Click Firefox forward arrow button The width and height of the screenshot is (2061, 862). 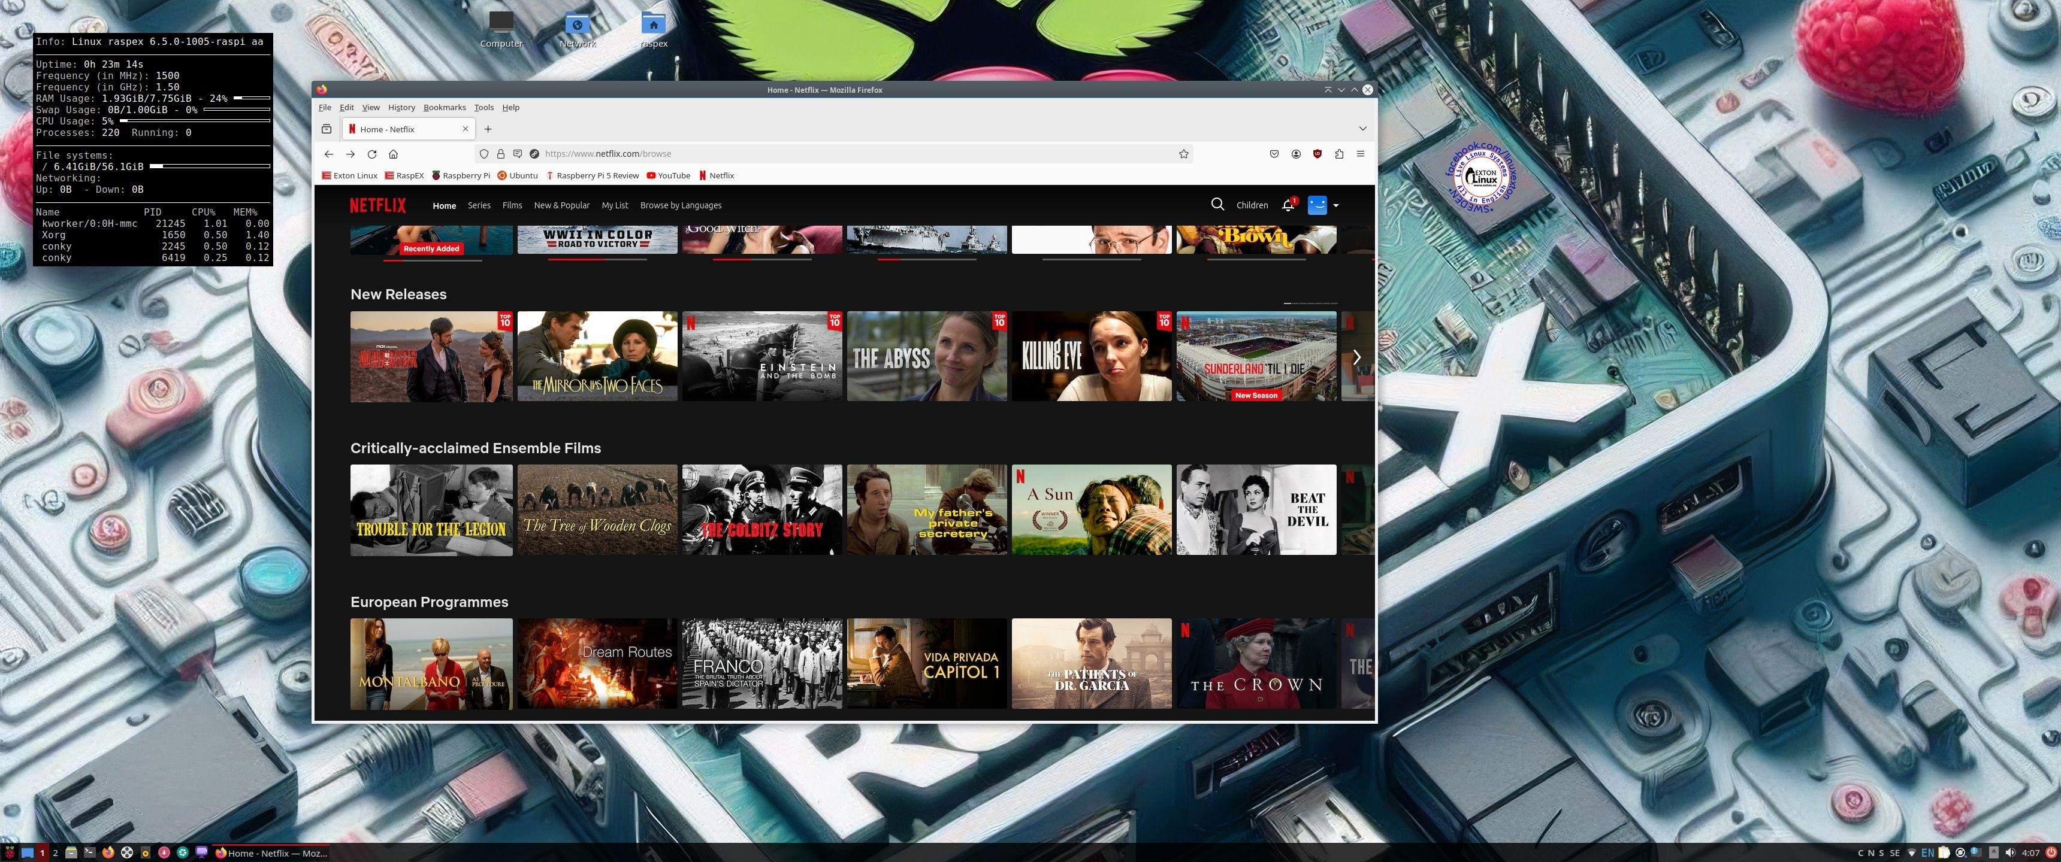point(350,153)
